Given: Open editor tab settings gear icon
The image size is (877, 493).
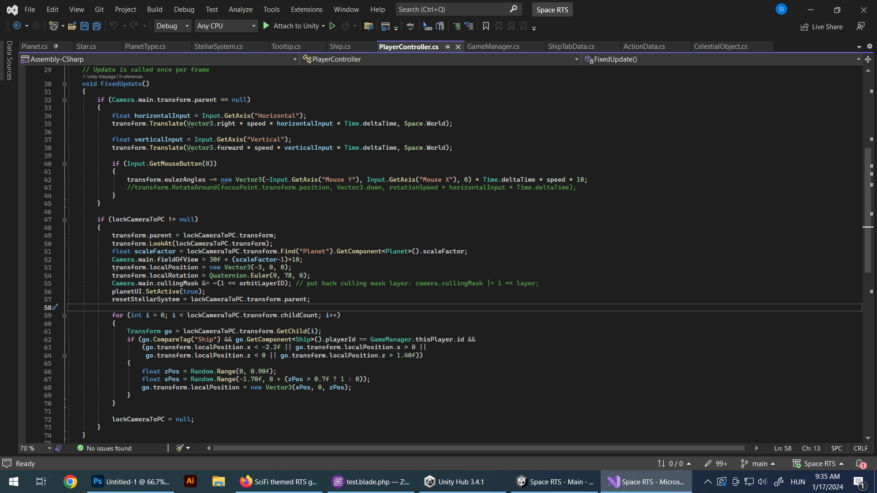Looking at the screenshot, I should (x=870, y=47).
